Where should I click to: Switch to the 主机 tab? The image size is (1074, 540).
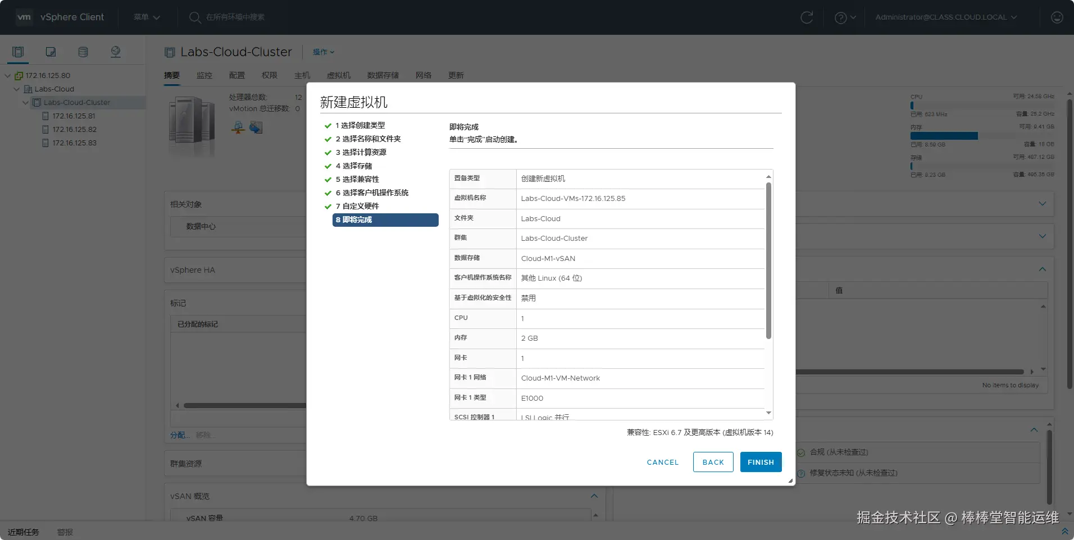tap(302, 75)
